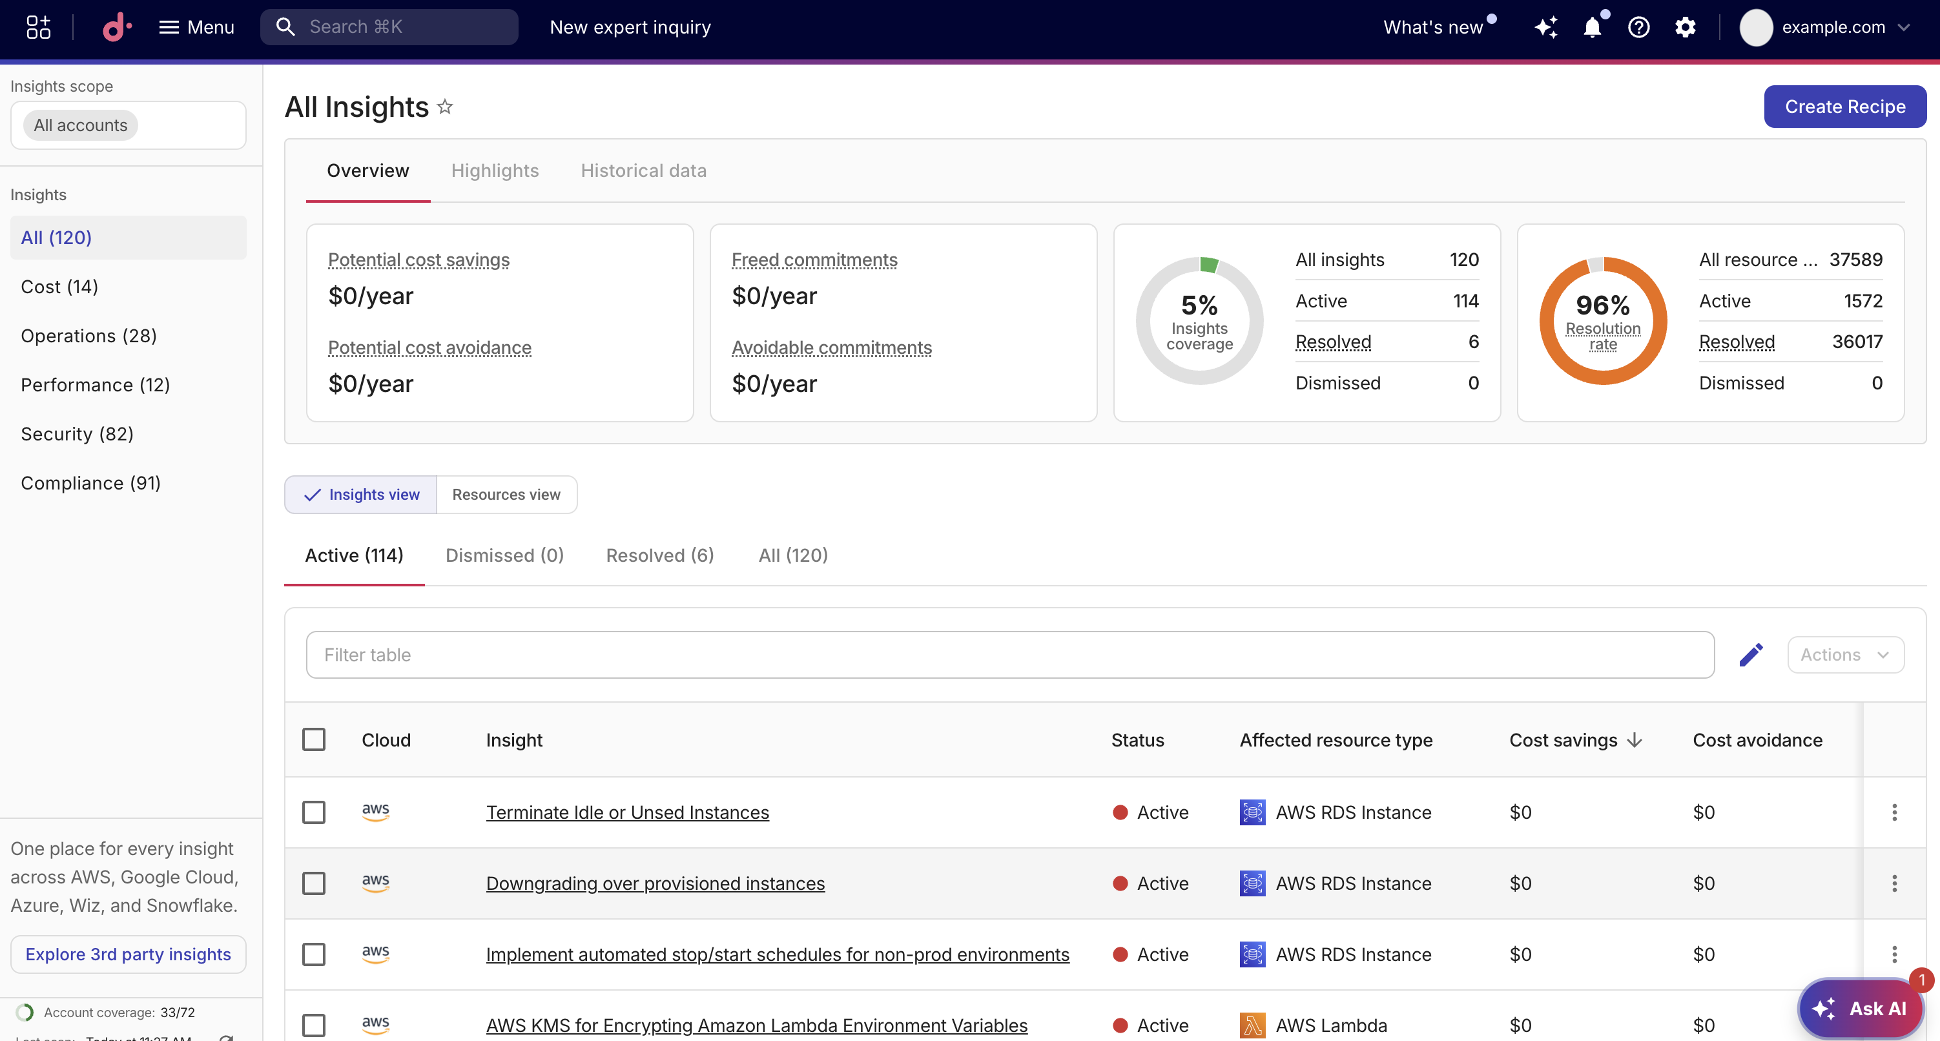Open Downgrading over provisioned instances insight

(655, 883)
